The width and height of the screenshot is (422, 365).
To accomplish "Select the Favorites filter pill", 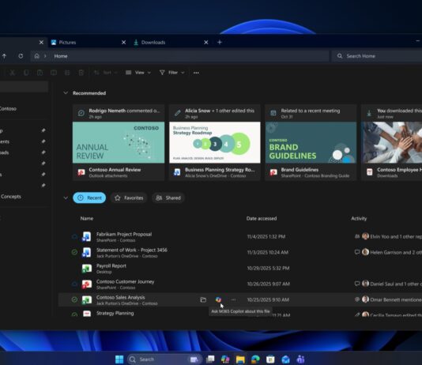I will coord(129,198).
